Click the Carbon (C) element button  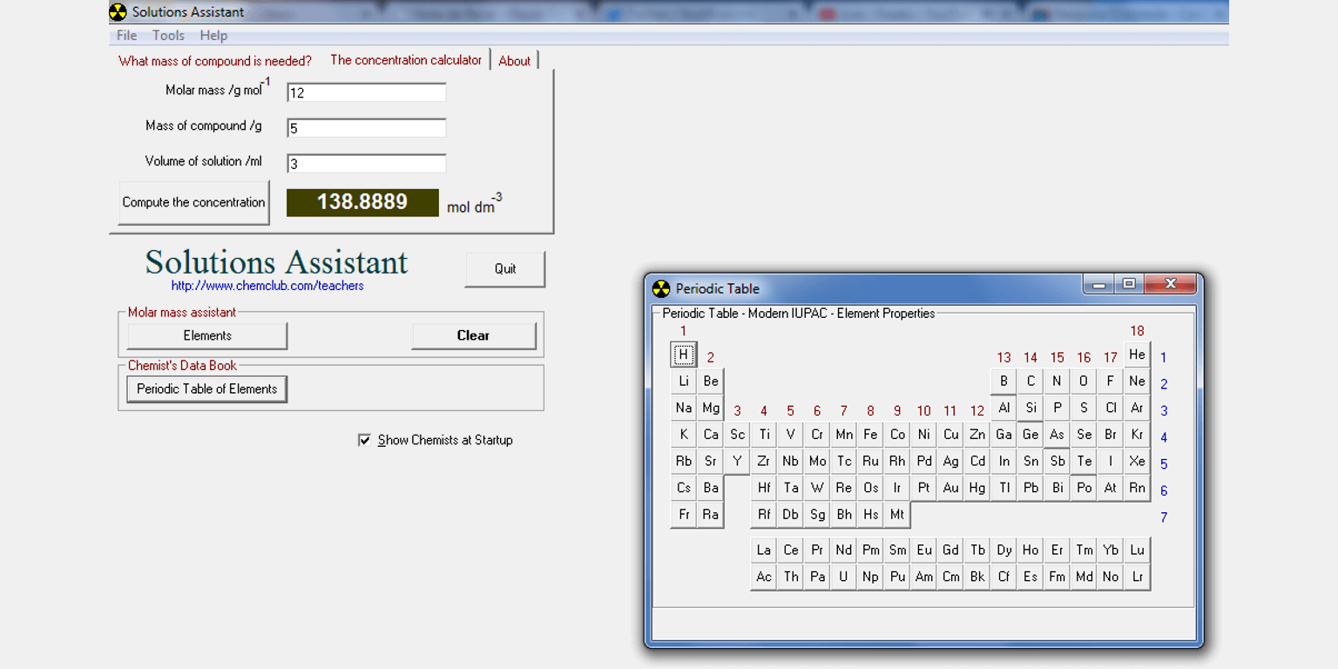1031,382
